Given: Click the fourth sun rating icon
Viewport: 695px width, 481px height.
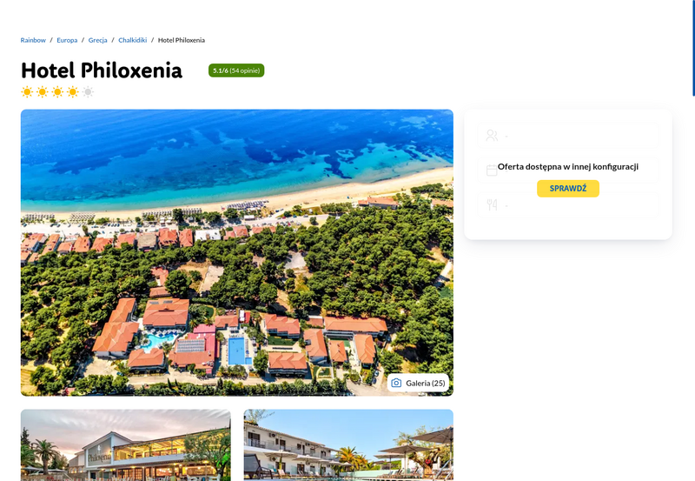Looking at the screenshot, I should 73,92.
